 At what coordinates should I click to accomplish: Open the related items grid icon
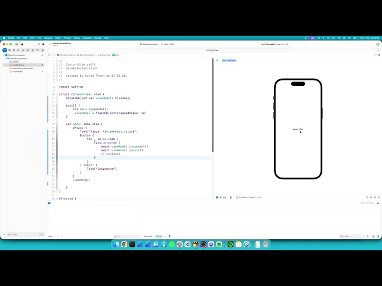coord(49,55)
